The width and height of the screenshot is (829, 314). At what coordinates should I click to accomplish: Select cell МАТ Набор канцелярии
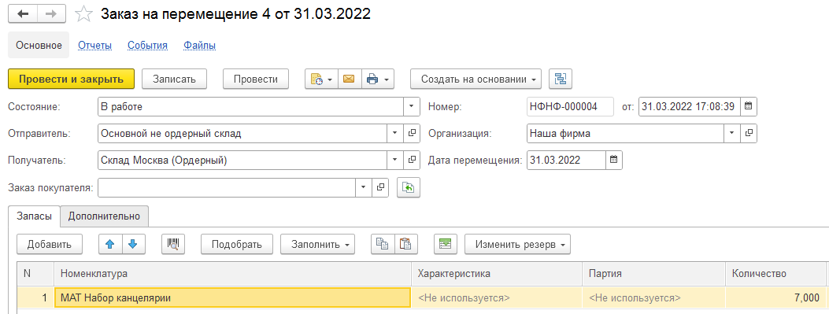(x=232, y=297)
